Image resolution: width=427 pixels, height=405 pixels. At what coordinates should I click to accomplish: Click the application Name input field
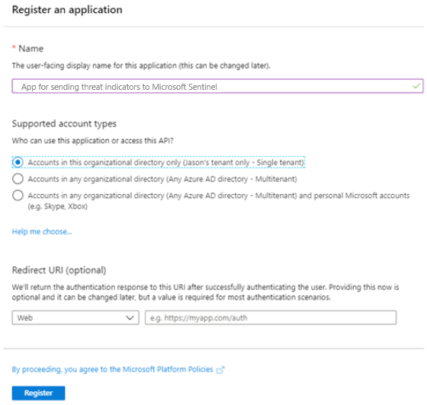click(217, 87)
